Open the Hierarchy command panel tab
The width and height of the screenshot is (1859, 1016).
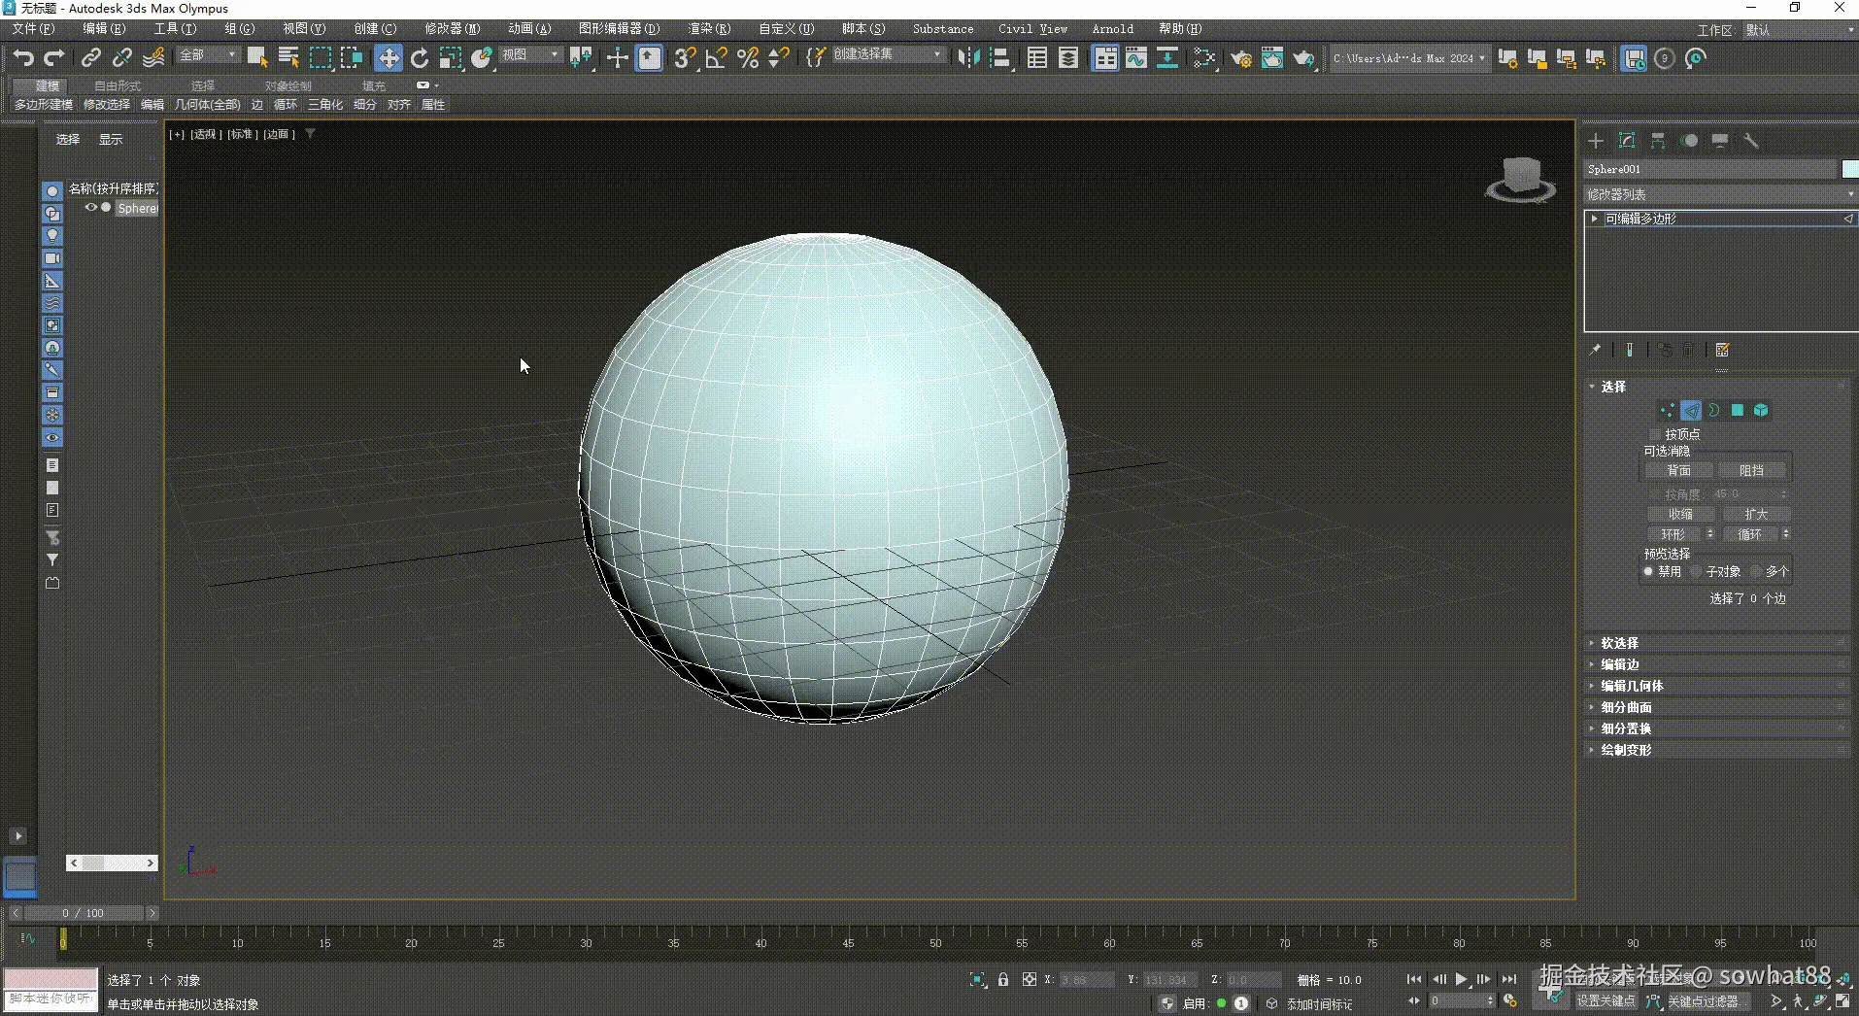[x=1658, y=141]
